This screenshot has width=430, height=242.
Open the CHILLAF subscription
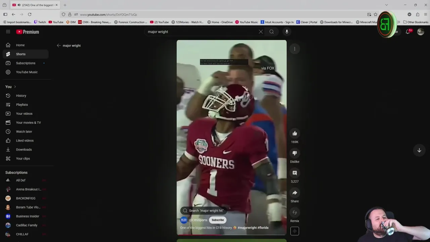26,234
